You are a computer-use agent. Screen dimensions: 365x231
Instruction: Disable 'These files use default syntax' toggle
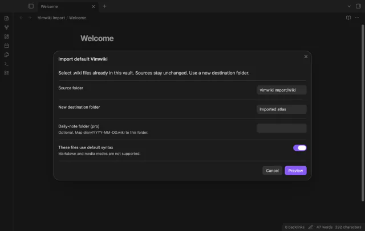[299, 148]
